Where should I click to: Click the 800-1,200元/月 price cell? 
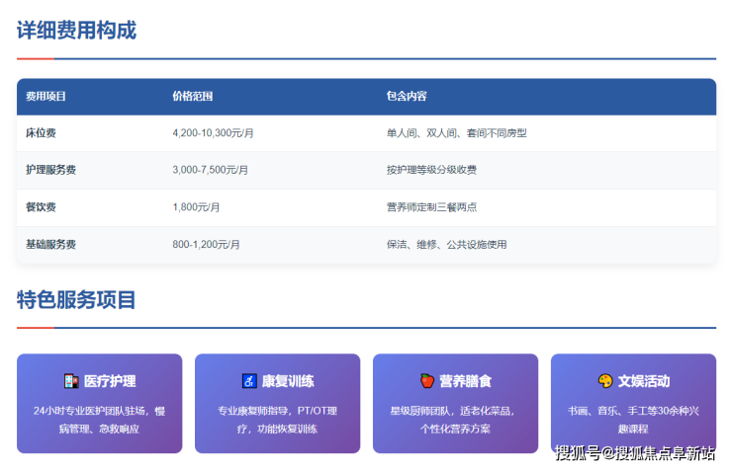click(x=206, y=244)
